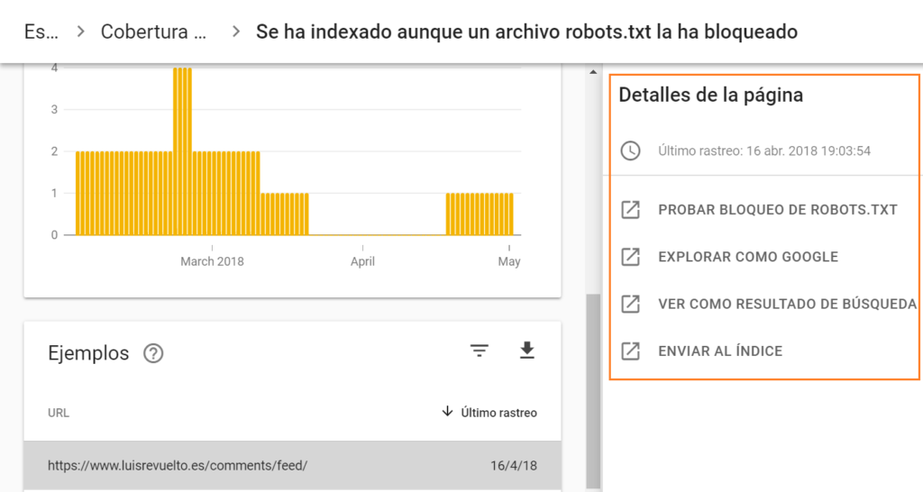Click external-link icon beside Enviar al índice
Image resolution: width=923 pixels, height=492 pixels.
(631, 351)
